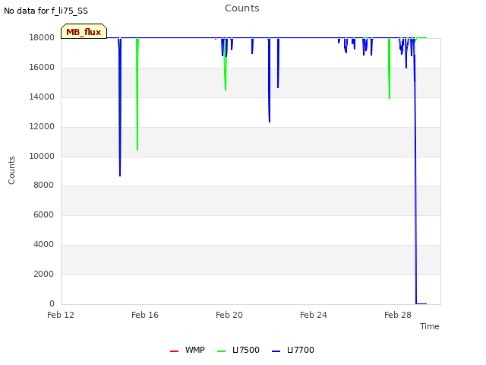
Task: Click the MB_flux label badge
Action: click(84, 31)
